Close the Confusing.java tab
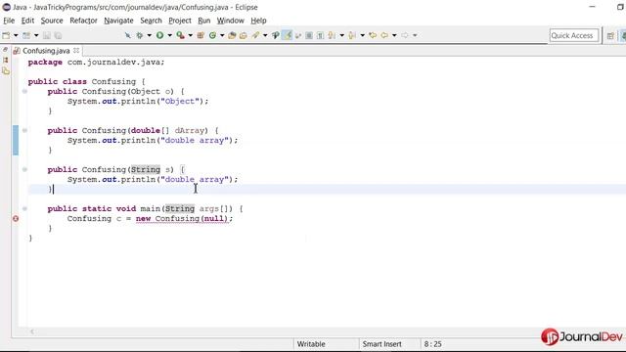Viewport: 626px width, 352px height. (x=76, y=50)
